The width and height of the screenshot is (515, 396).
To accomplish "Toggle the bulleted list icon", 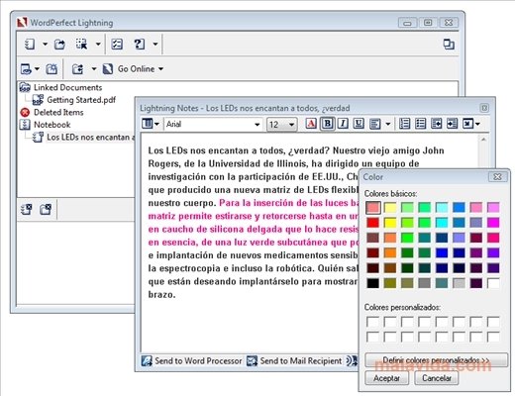I will (420, 124).
